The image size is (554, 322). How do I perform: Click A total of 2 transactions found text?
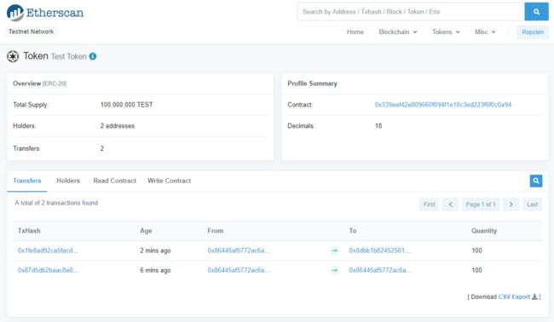56,203
